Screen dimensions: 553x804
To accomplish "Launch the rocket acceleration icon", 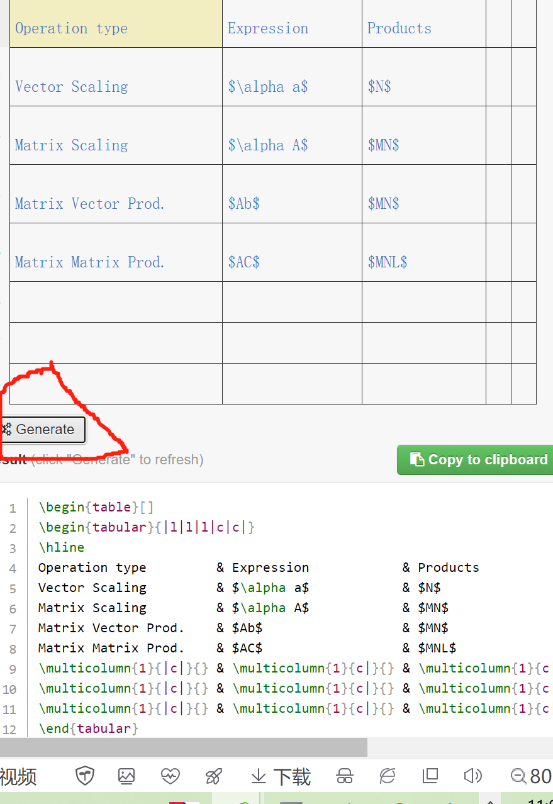I will [214, 776].
